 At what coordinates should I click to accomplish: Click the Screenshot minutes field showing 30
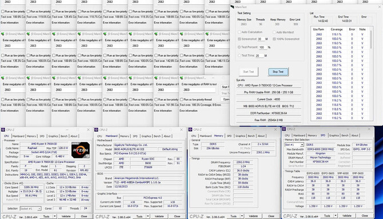tap(261, 39)
